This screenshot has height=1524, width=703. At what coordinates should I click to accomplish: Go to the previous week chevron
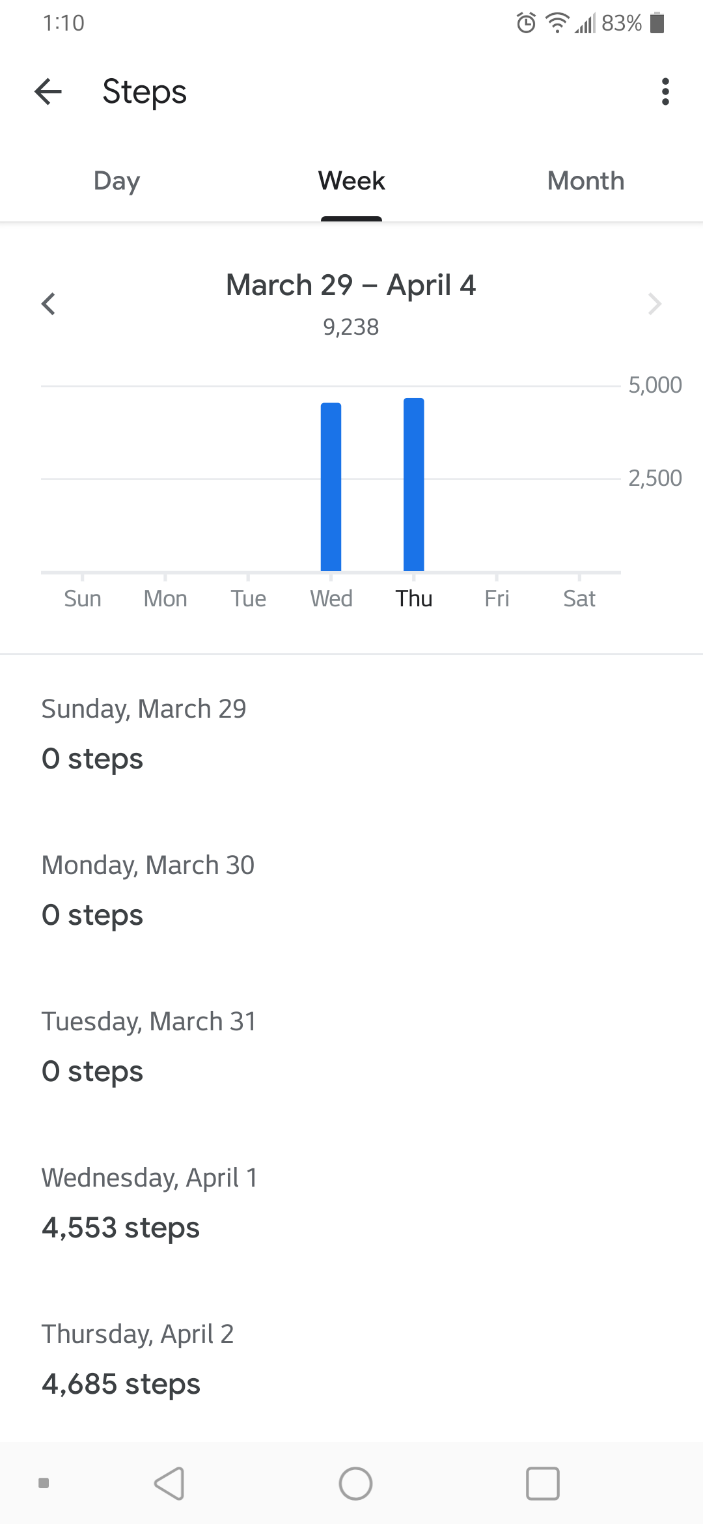pyautogui.click(x=48, y=303)
